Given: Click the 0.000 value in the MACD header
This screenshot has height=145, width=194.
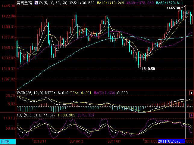Looking at the screenshot, I should pos(122,93).
